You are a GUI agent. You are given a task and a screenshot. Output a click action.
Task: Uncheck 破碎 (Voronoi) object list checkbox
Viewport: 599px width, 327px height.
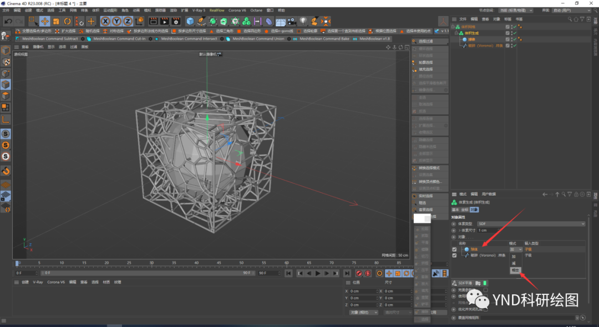coord(454,256)
